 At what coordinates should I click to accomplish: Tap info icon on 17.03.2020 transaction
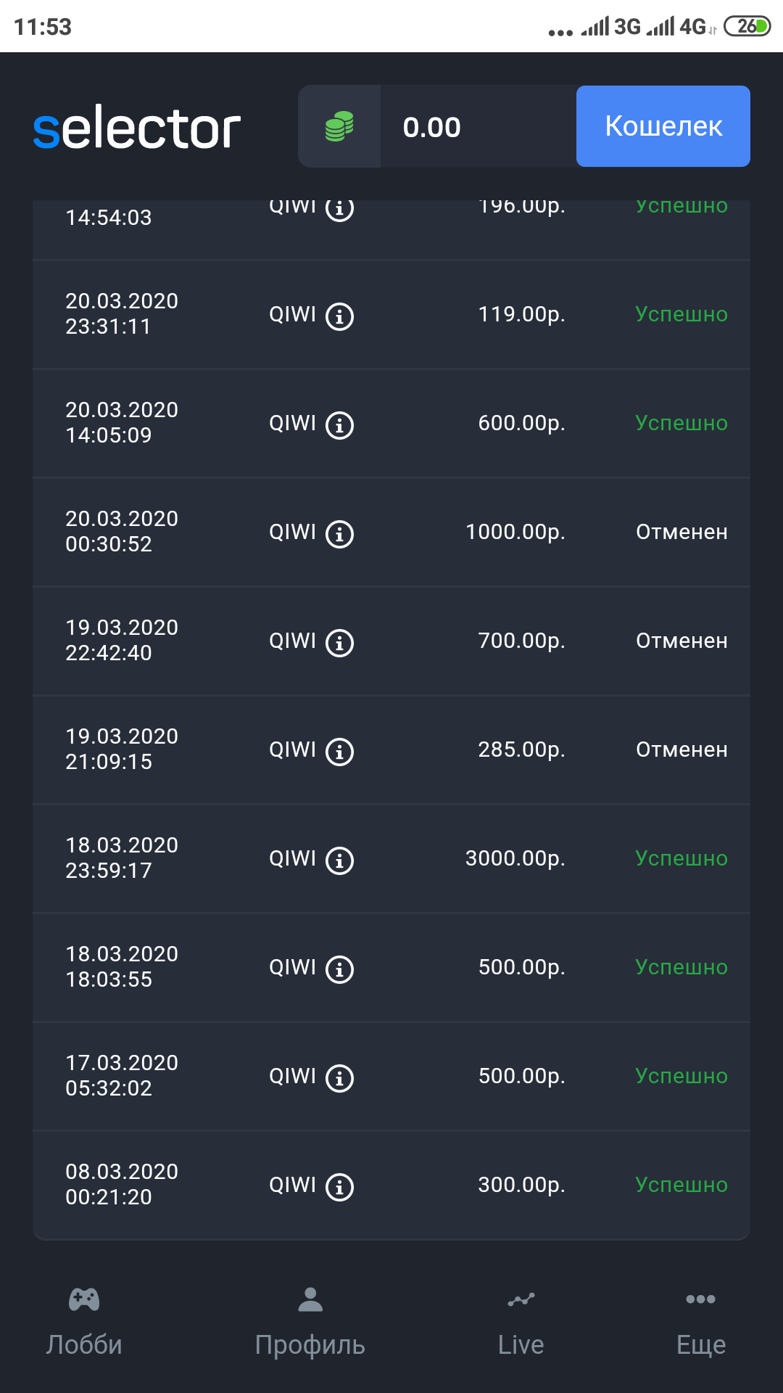tap(339, 1078)
